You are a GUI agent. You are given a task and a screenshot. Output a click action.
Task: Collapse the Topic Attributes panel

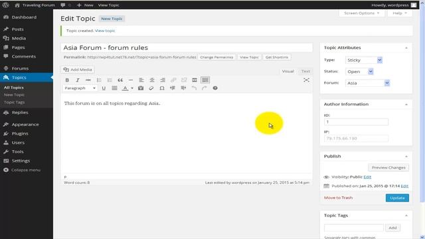click(x=406, y=48)
